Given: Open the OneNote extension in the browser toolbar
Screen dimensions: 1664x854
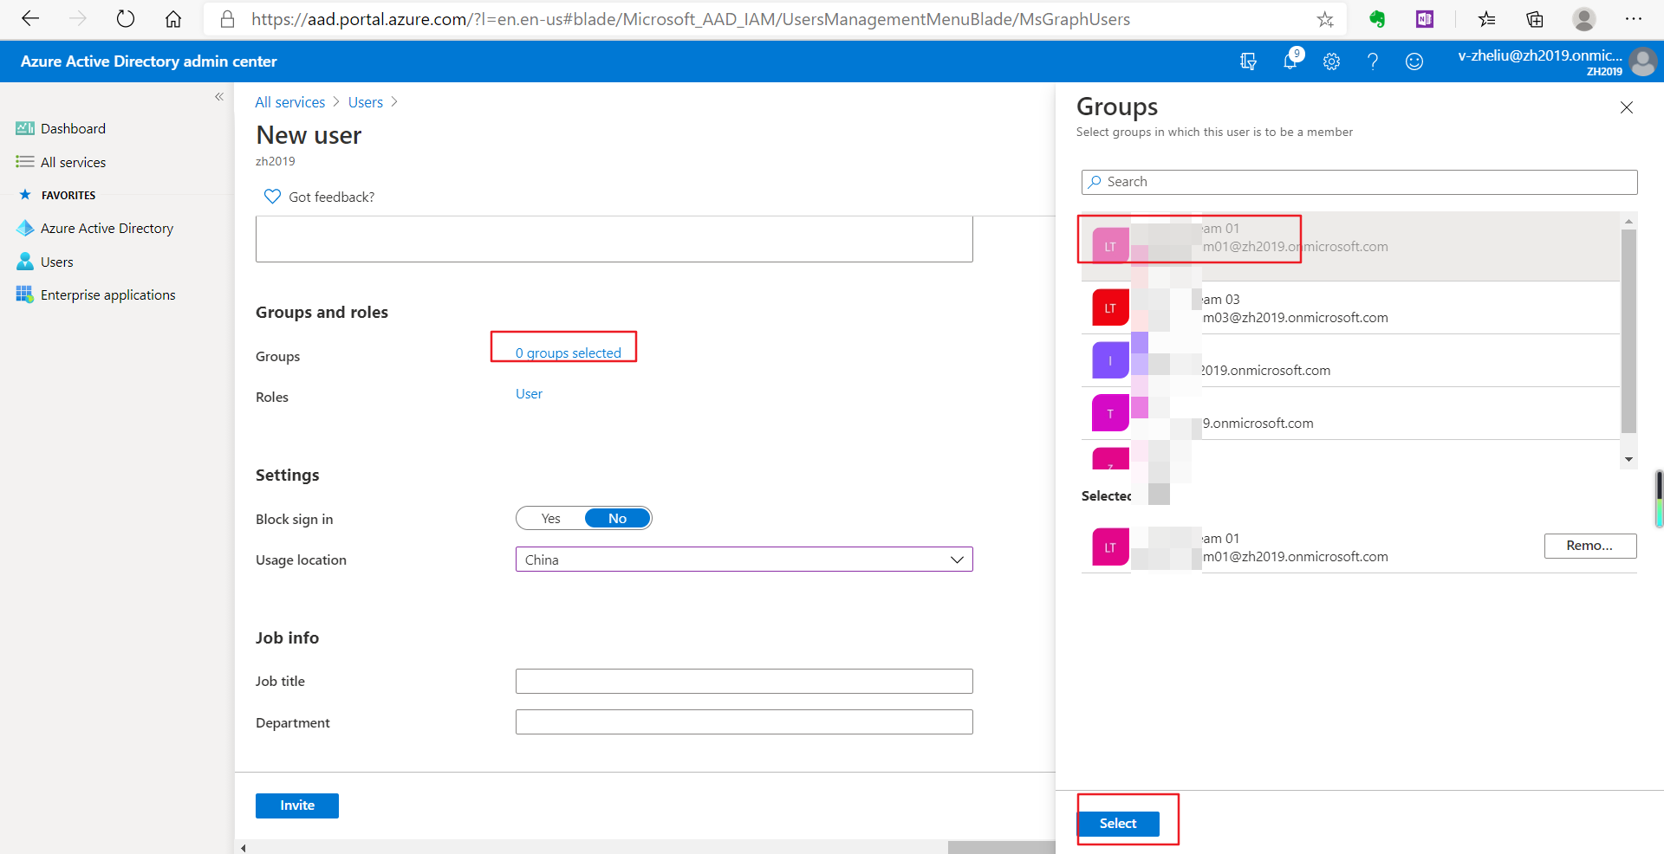Looking at the screenshot, I should [x=1424, y=19].
